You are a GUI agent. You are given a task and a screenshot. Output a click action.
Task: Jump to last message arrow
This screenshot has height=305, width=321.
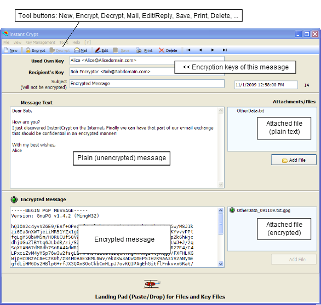225,50
